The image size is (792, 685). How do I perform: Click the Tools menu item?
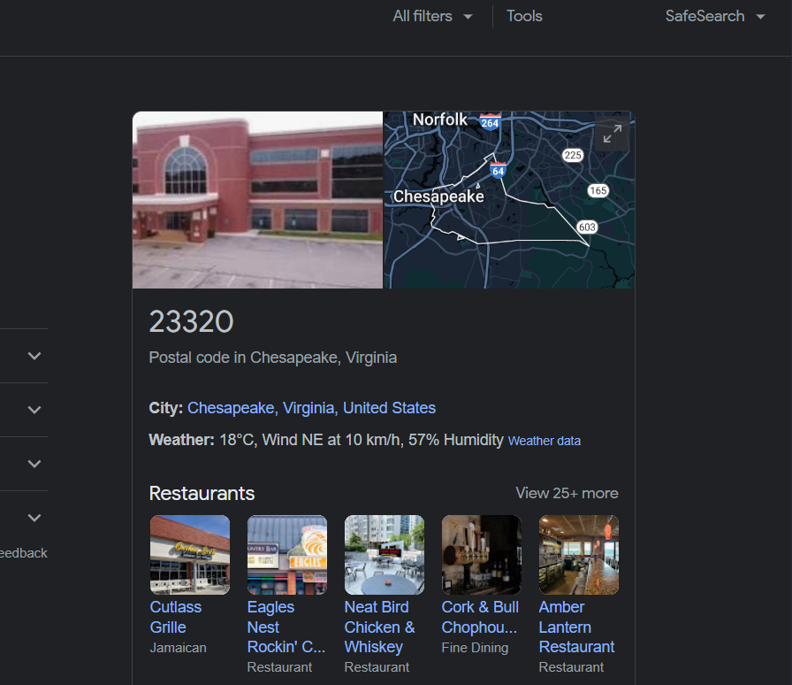pos(524,16)
